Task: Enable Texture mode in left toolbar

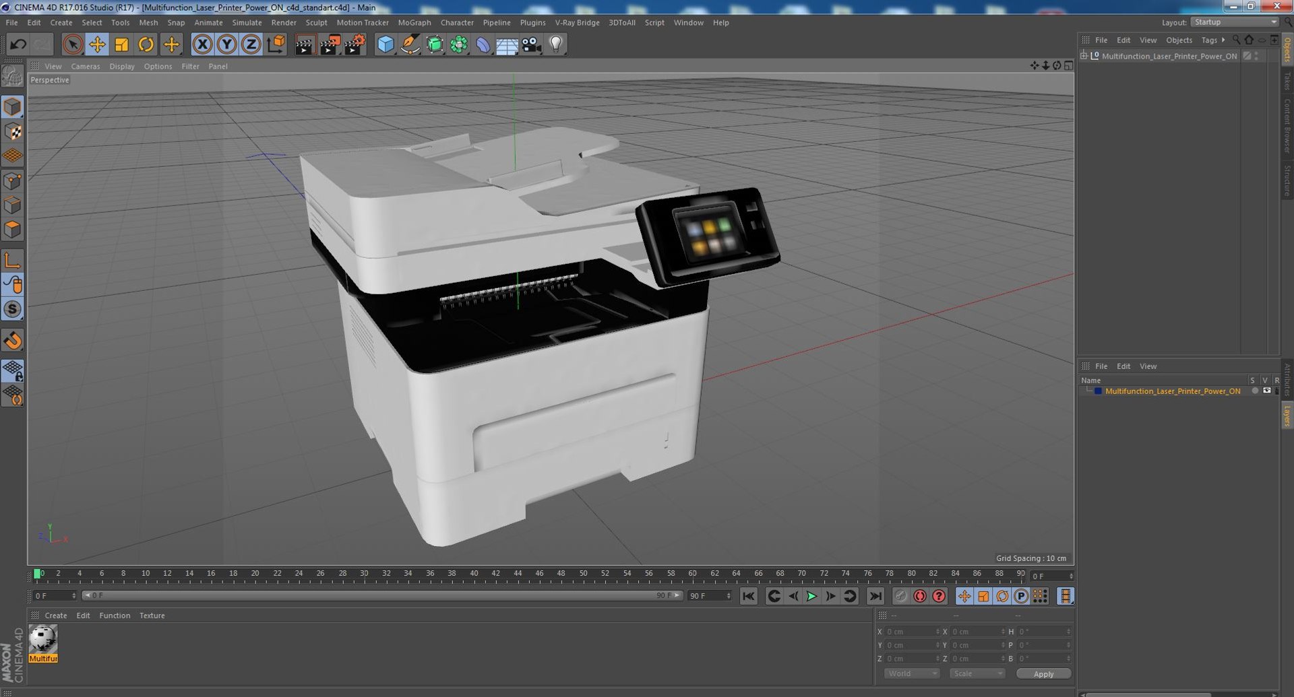Action: (13, 131)
